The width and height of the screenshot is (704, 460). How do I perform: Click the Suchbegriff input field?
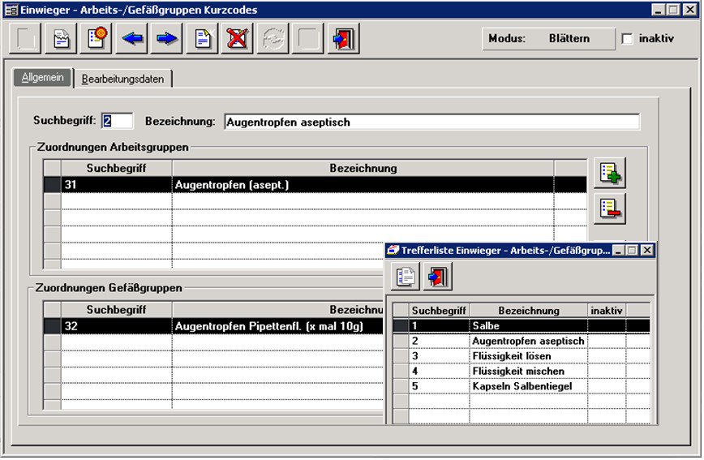(x=117, y=122)
